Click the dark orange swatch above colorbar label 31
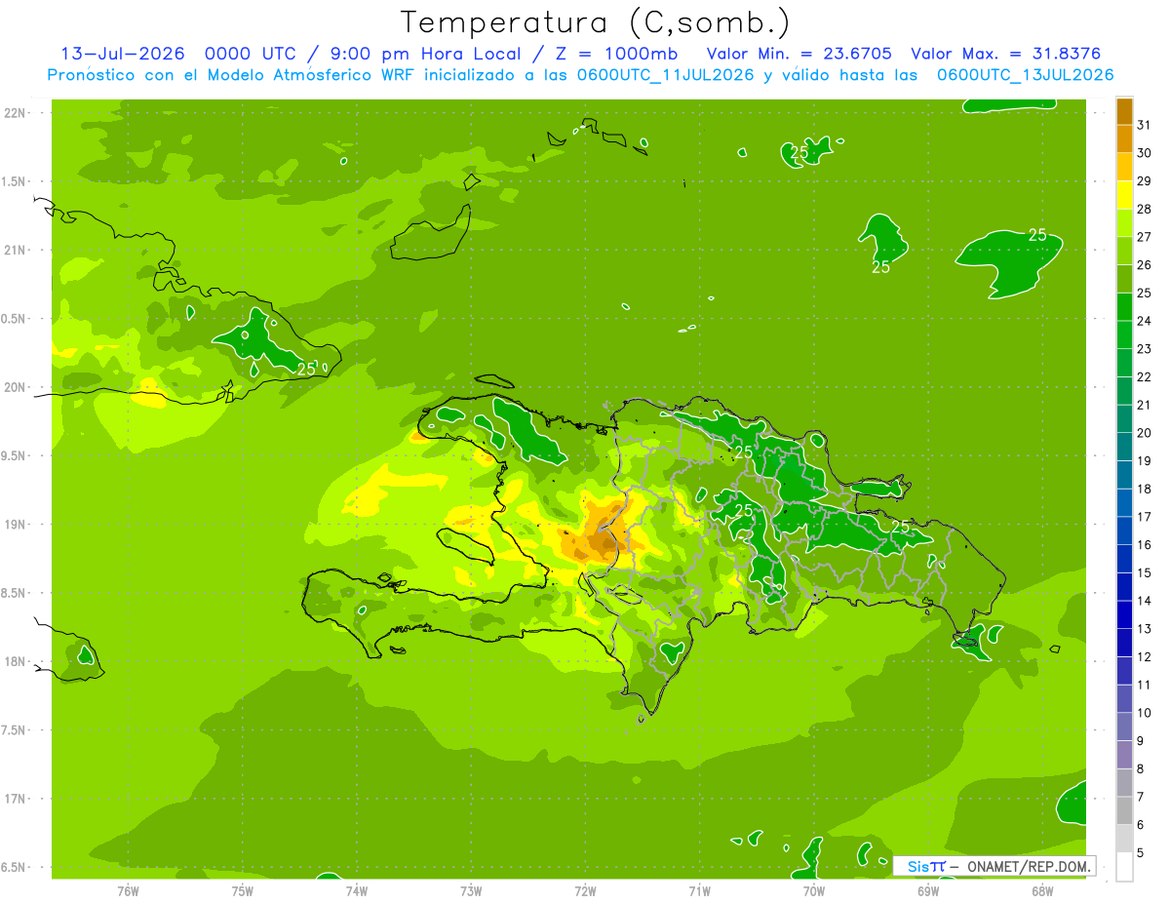 pyautogui.click(x=1124, y=112)
